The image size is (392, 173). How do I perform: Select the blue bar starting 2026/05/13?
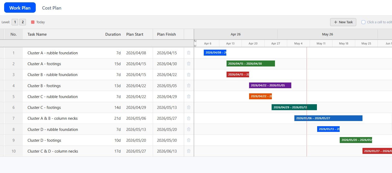click(328, 129)
